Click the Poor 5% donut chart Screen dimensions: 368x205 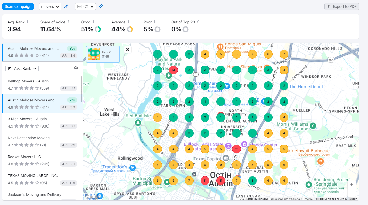coord(158,29)
